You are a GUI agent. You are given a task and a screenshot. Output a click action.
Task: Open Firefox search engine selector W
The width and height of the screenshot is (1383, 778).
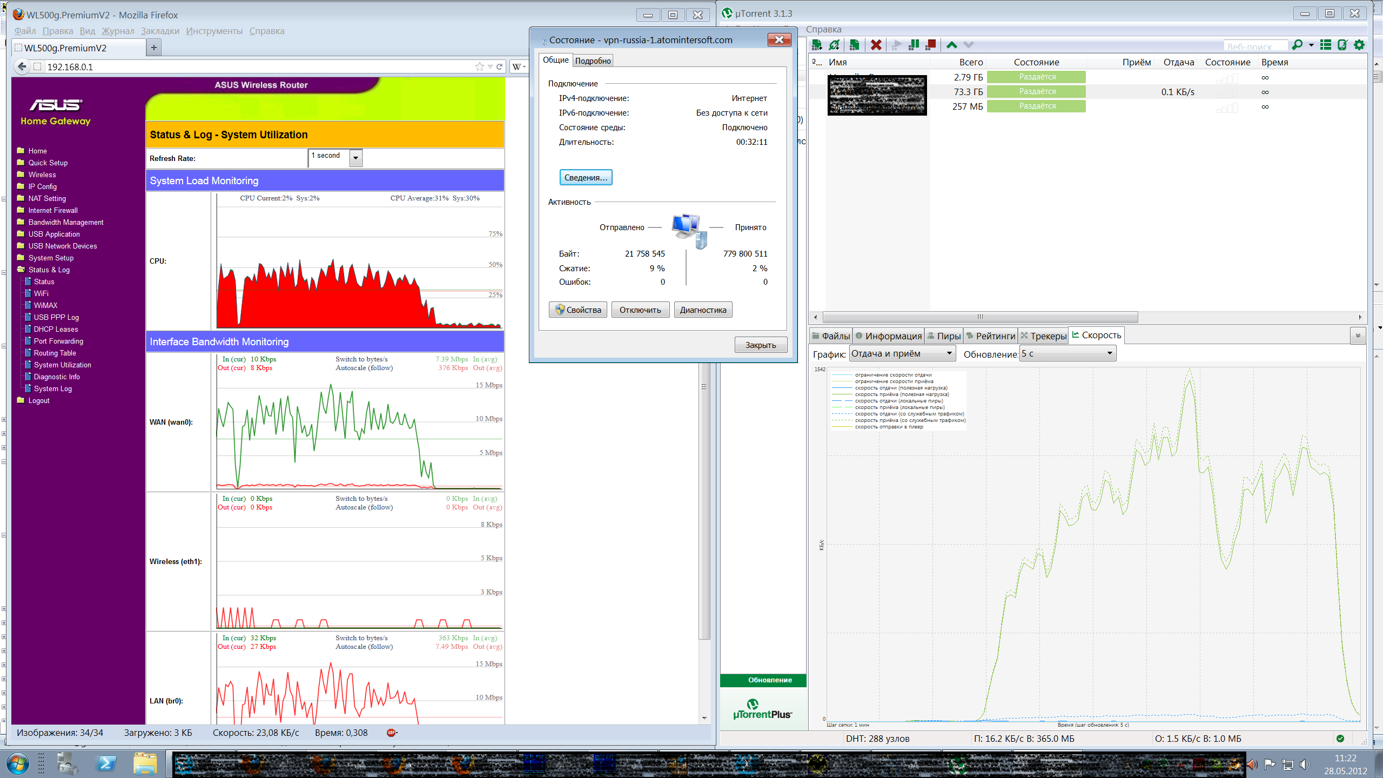click(x=519, y=66)
